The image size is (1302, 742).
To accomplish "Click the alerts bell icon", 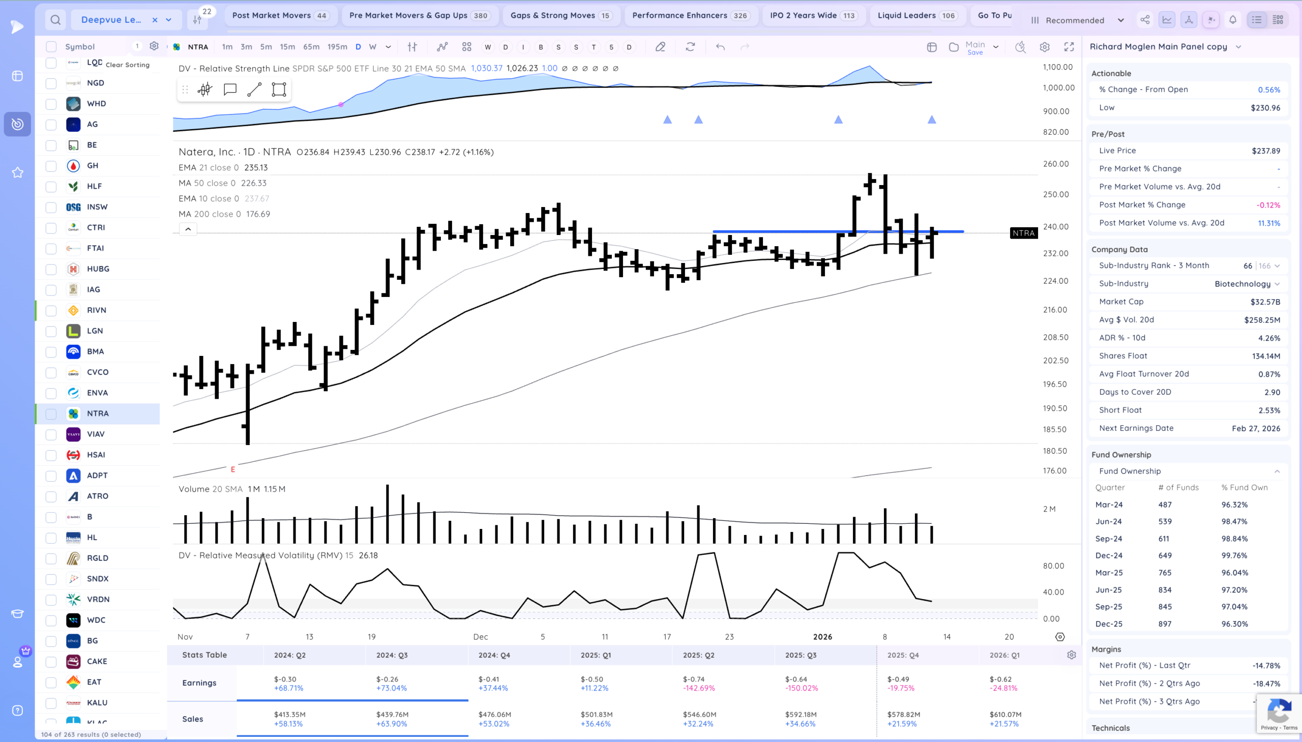I will [x=1233, y=20].
